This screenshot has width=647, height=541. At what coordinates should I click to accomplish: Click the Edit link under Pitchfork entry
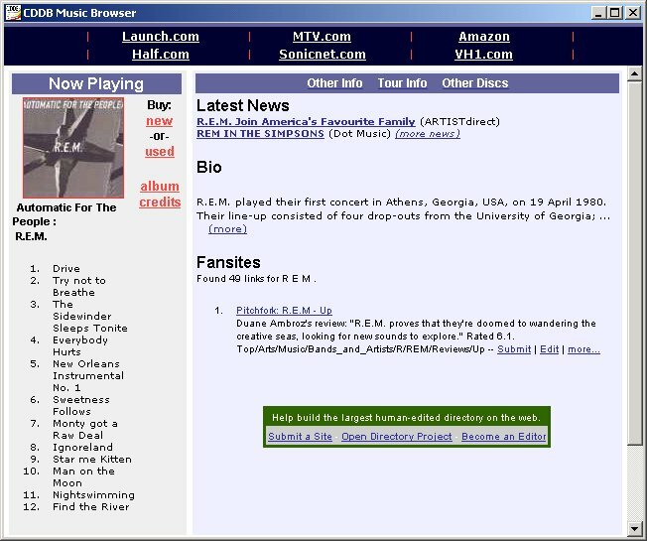pos(549,349)
